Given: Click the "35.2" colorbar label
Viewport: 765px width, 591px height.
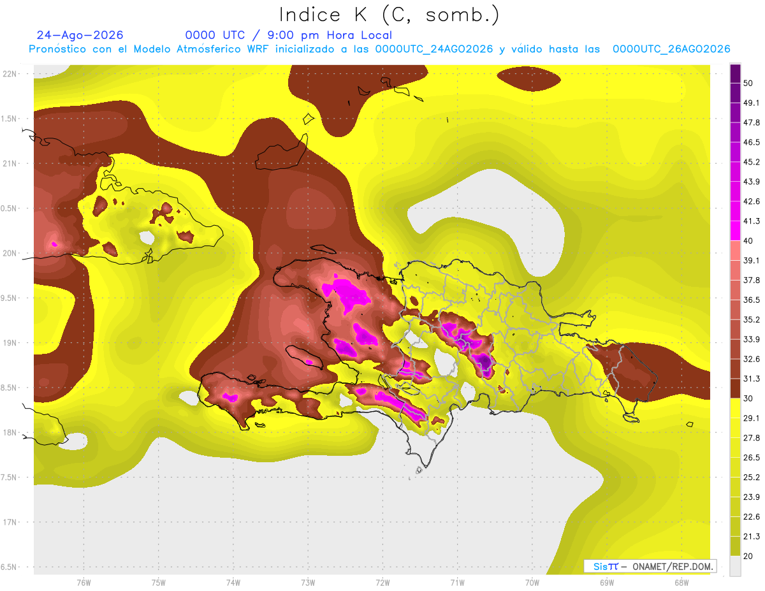Looking at the screenshot, I should [x=752, y=319].
